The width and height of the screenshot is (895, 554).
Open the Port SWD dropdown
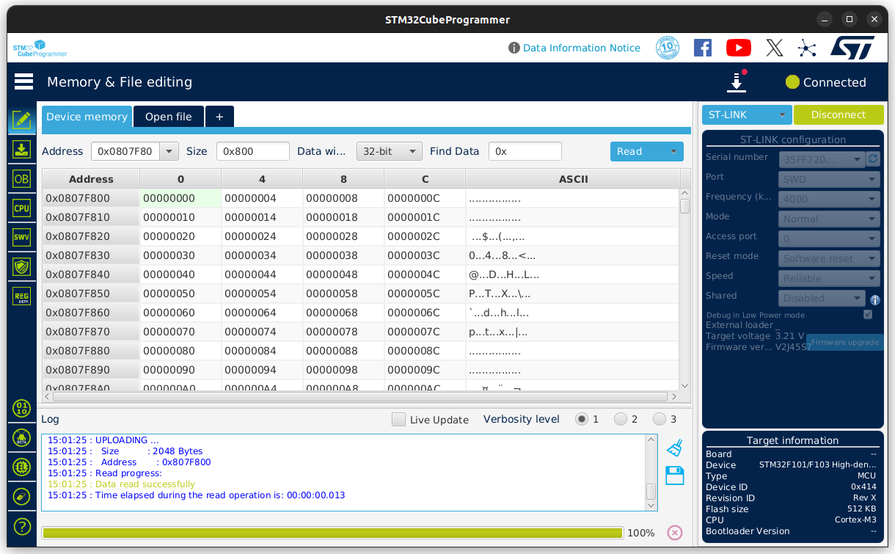828,179
